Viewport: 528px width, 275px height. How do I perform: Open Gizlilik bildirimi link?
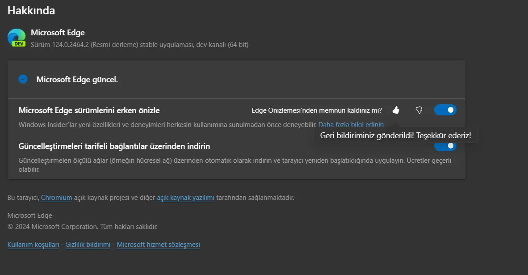coord(88,245)
